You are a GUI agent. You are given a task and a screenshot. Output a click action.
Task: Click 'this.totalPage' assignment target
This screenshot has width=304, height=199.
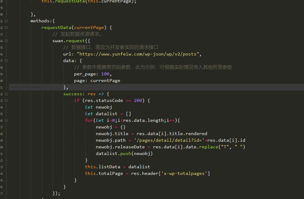104,173
